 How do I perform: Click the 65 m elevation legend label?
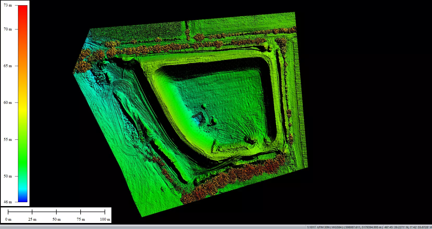coord(8,66)
